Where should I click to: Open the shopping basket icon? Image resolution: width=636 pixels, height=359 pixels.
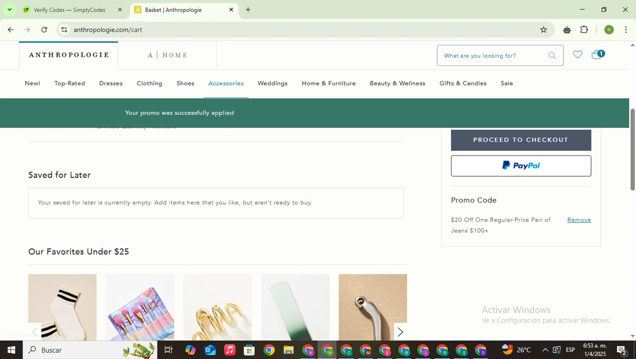(x=598, y=54)
